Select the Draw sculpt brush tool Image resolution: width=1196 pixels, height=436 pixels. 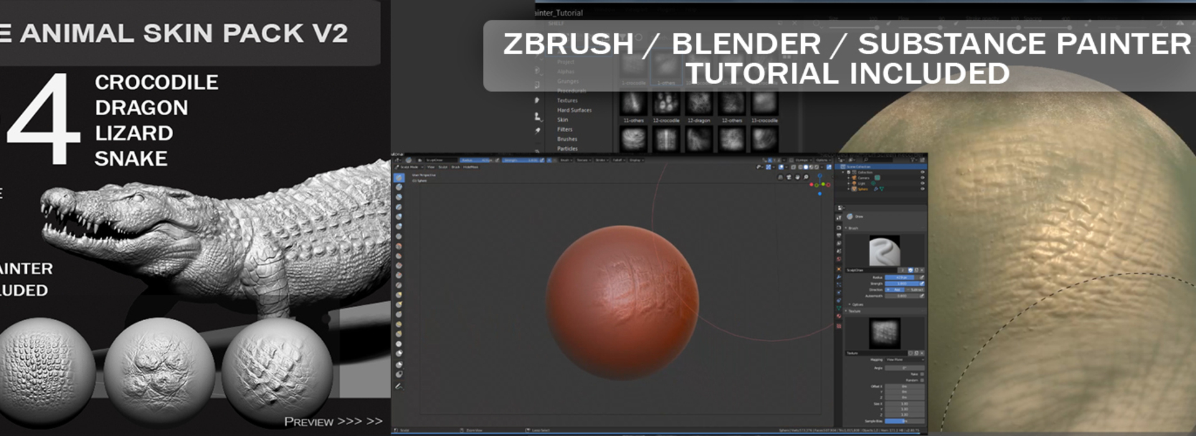click(x=399, y=178)
